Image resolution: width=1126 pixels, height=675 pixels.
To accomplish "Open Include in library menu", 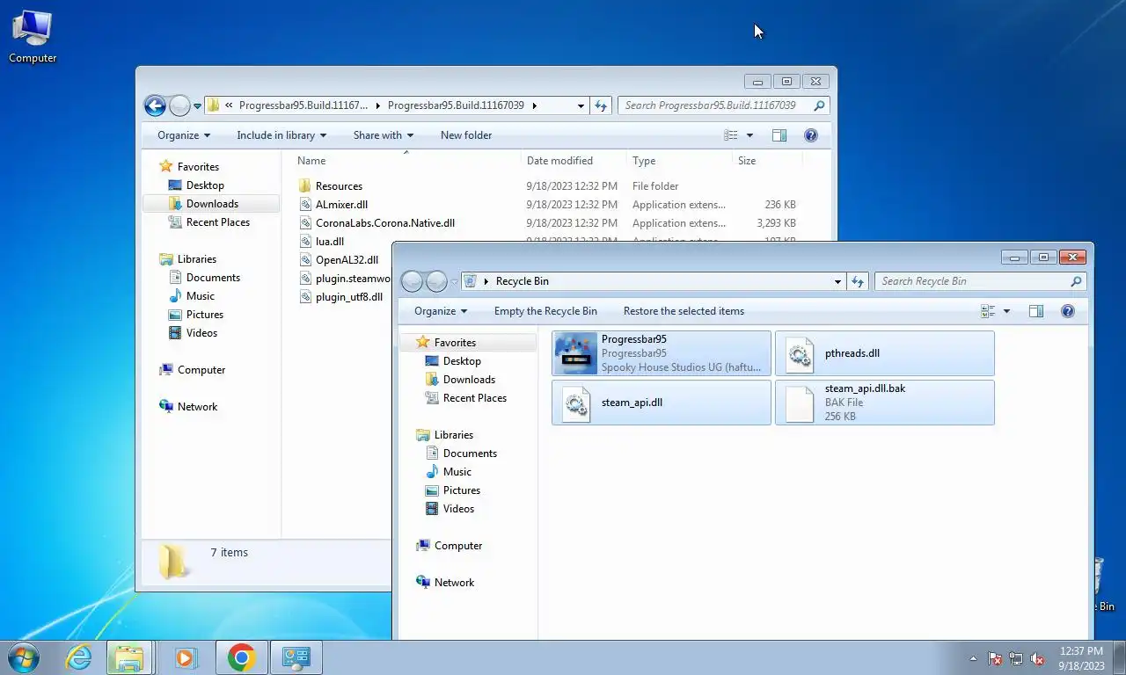I will tap(281, 135).
